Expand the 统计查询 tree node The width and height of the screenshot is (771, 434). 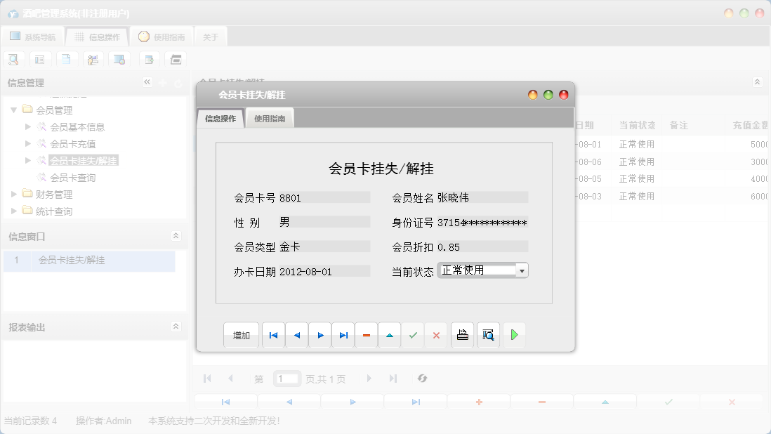pos(14,210)
